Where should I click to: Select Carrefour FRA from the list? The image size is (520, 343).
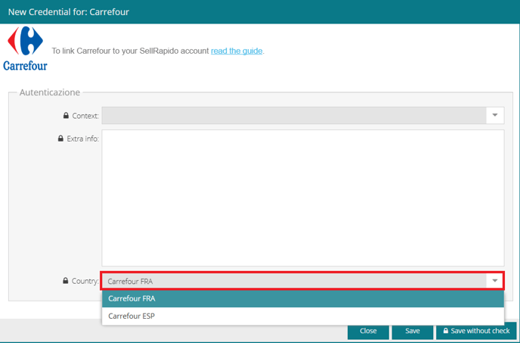click(303, 298)
